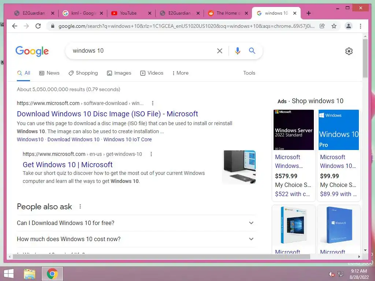Open the taskbar clock showing 9:12 AM
This screenshot has height=281, width=375.
coord(359,274)
